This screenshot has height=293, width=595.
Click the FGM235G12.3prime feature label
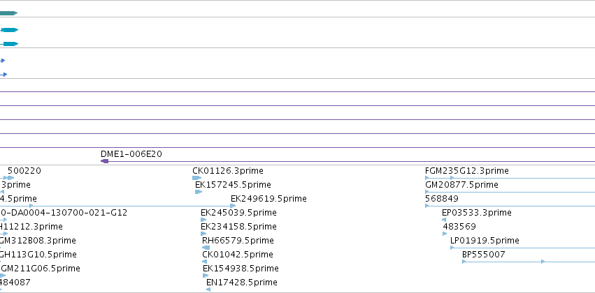(x=467, y=171)
